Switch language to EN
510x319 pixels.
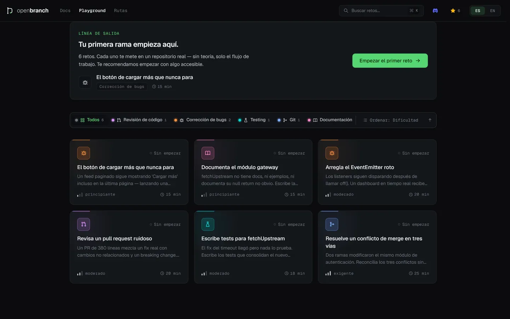click(493, 11)
